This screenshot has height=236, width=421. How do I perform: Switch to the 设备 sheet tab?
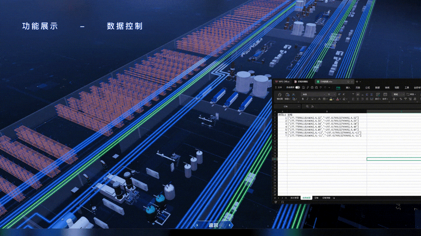[316, 198]
